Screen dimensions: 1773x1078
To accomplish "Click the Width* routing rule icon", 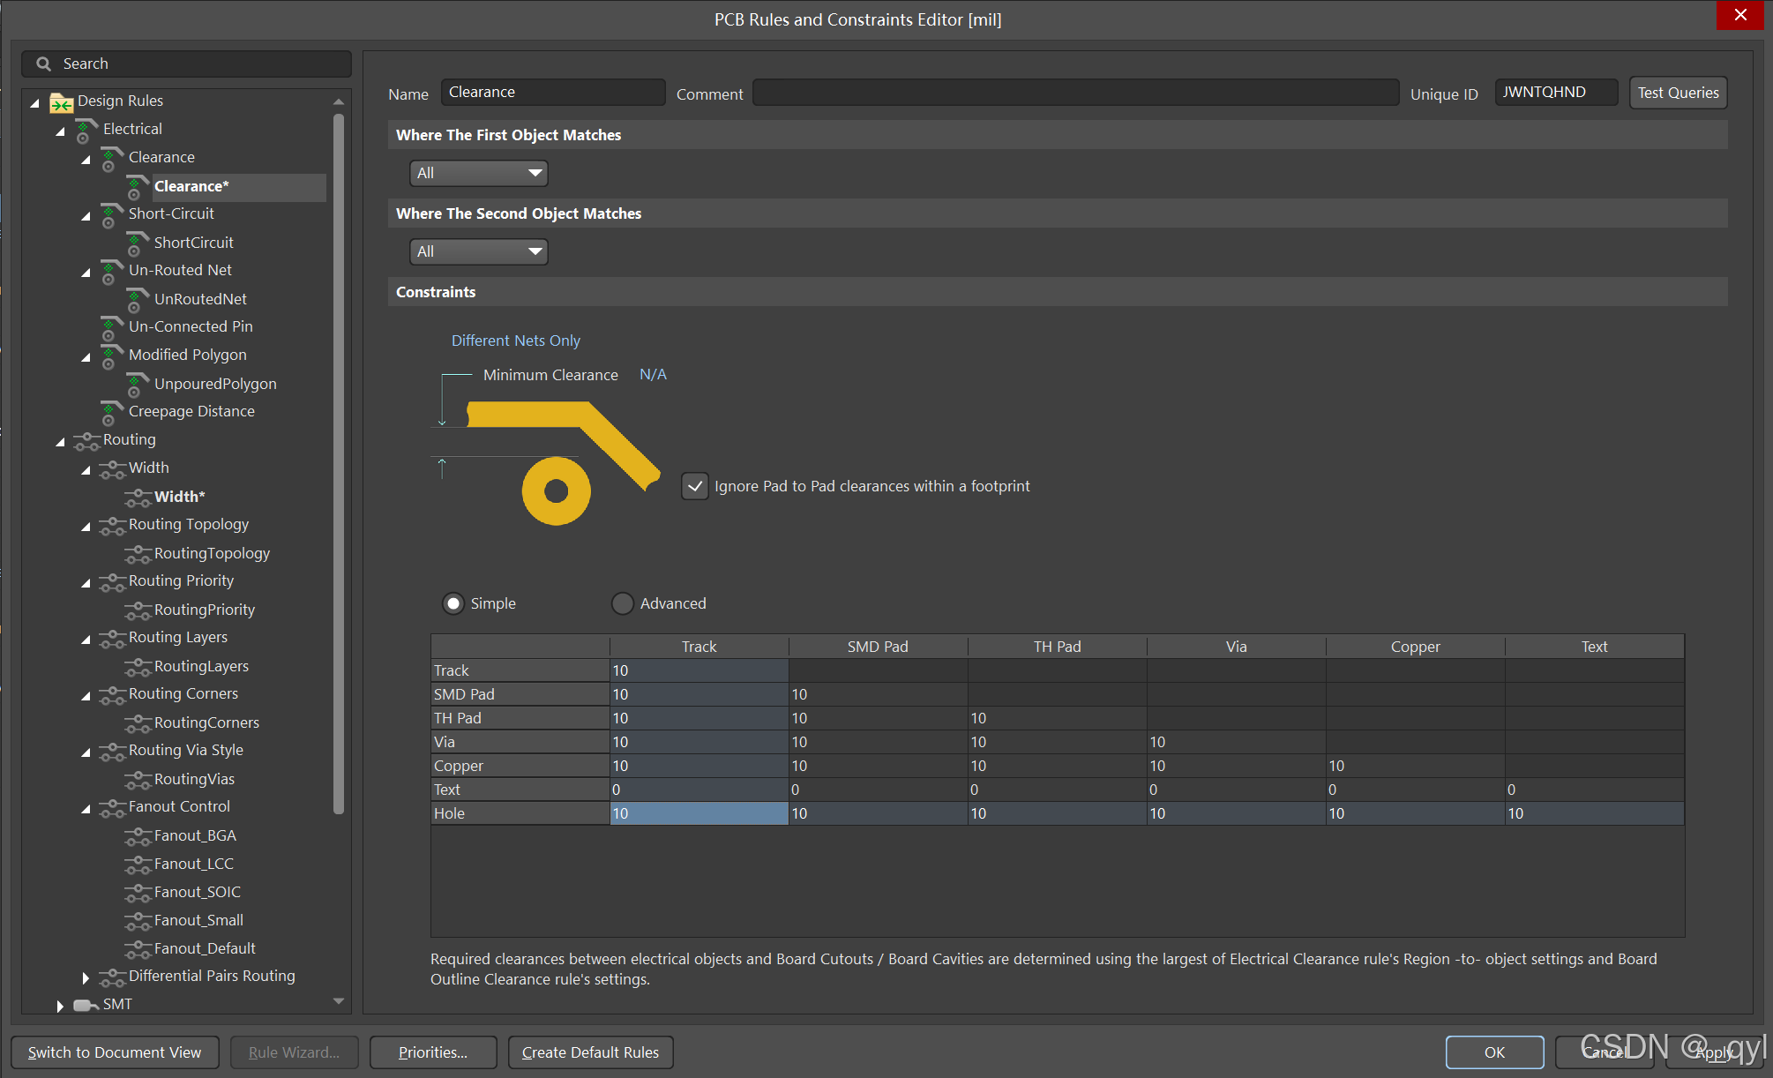I will point(137,498).
